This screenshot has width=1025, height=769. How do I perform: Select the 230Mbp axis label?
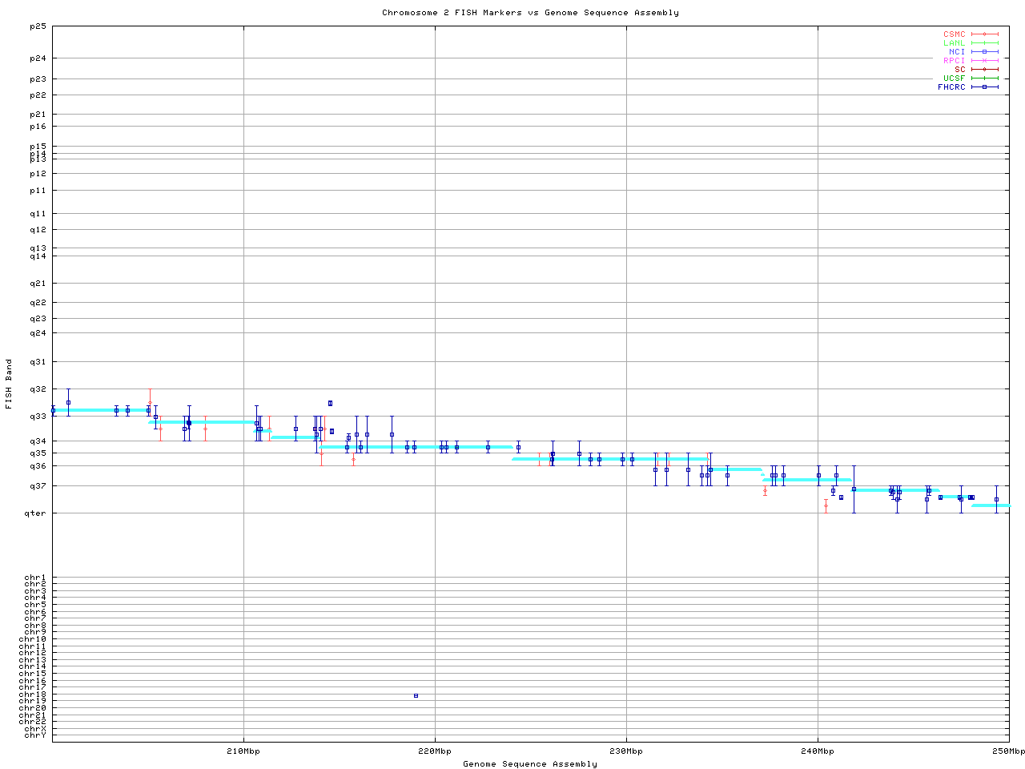pos(626,751)
